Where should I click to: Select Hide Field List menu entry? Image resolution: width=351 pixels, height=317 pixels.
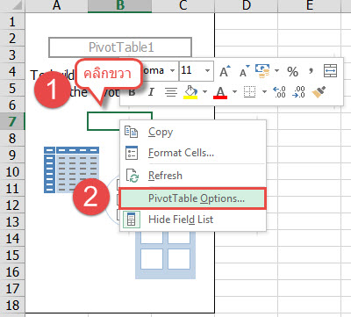click(x=193, y=220)
